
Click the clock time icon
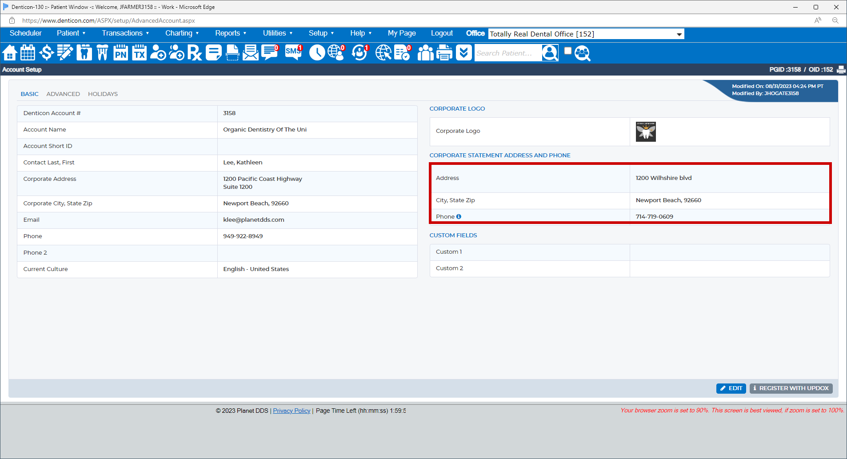click(317, 53)
